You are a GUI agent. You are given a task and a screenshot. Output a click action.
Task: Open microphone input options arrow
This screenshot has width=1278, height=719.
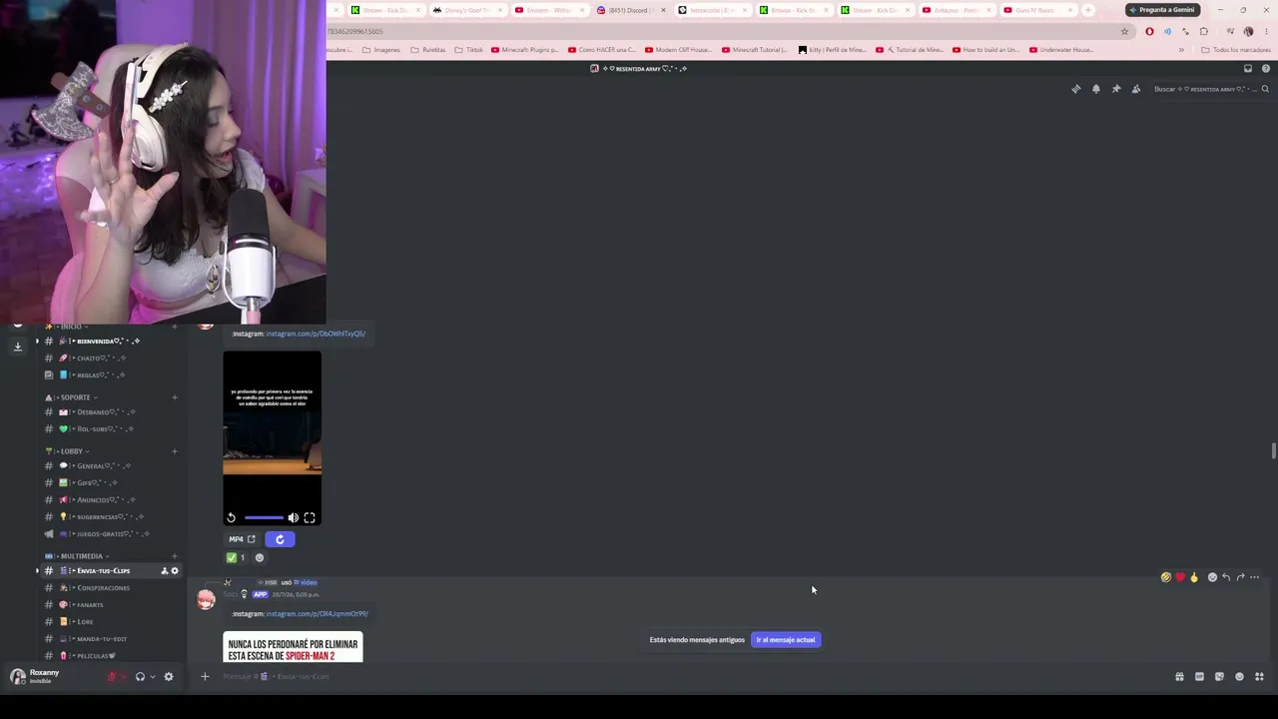point(125,677)
